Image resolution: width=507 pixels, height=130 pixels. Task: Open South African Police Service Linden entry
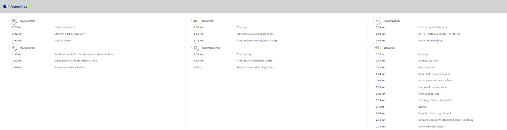click(x=84, y=54)
